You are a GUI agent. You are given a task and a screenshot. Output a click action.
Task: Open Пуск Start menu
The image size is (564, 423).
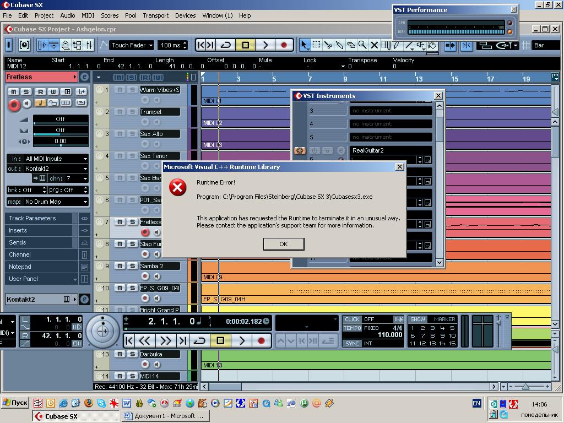click(x=15, y=403)
